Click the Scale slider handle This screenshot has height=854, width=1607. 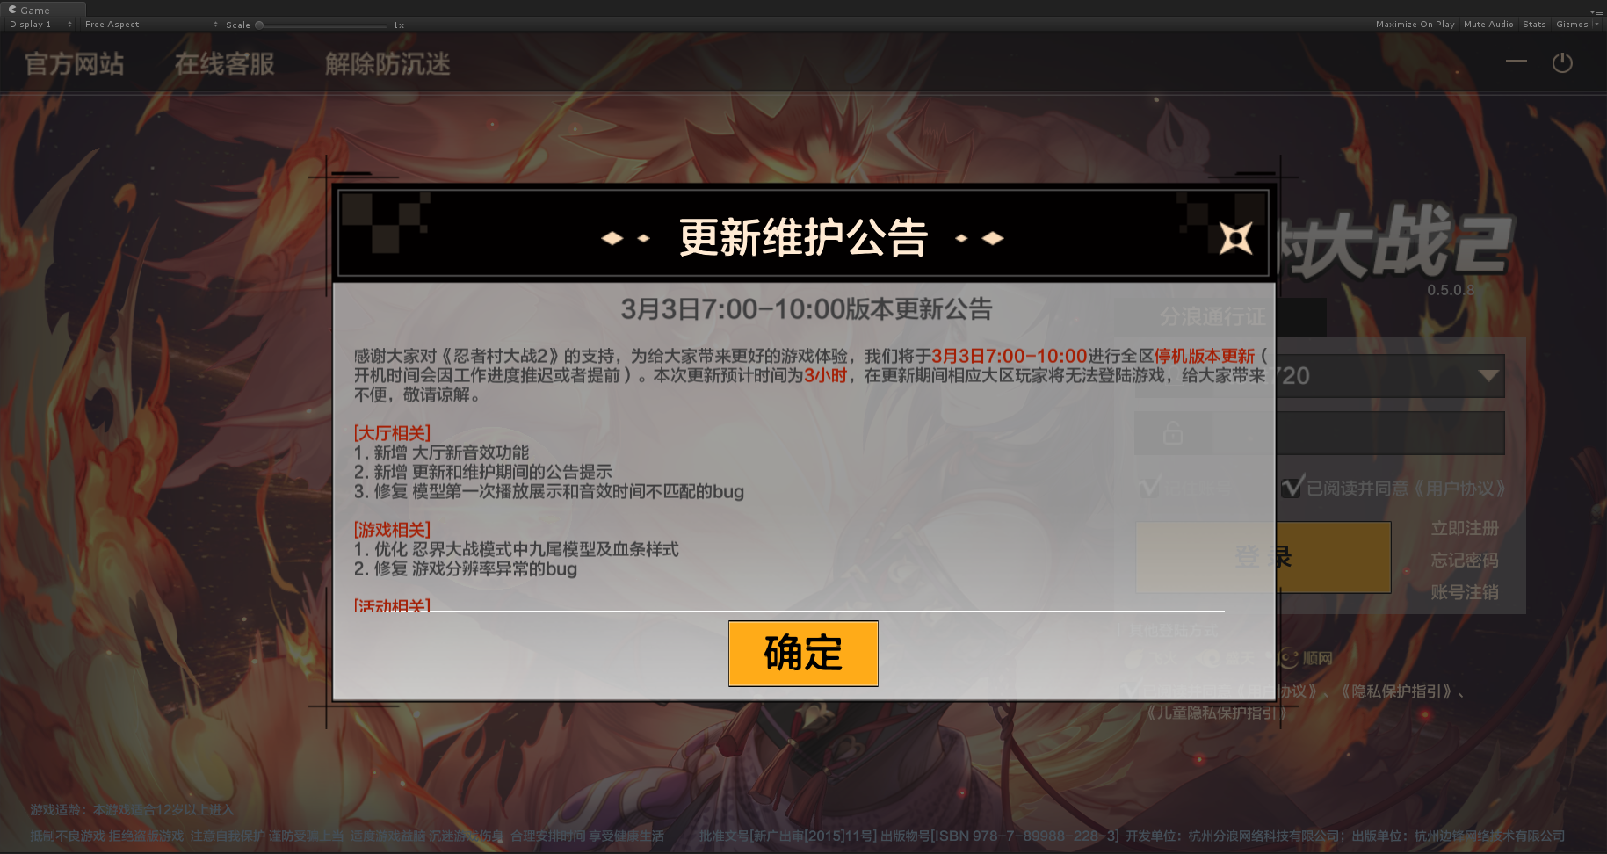[259, 25]
